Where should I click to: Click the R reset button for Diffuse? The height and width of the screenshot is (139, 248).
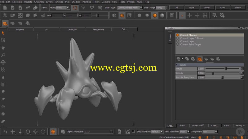click(242, 69)
